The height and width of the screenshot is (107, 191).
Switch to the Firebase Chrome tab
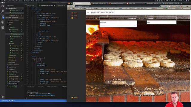135,4
